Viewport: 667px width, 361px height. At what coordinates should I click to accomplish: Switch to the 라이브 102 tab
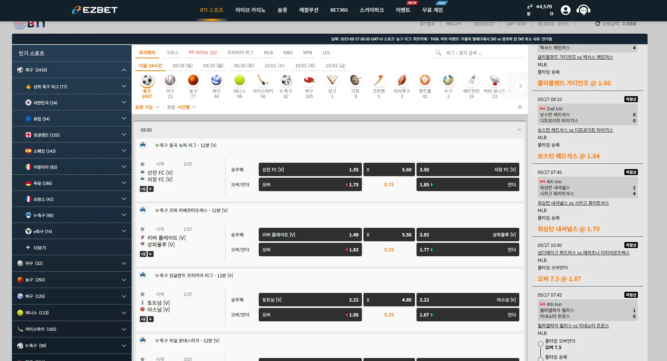tap(203, 52)
